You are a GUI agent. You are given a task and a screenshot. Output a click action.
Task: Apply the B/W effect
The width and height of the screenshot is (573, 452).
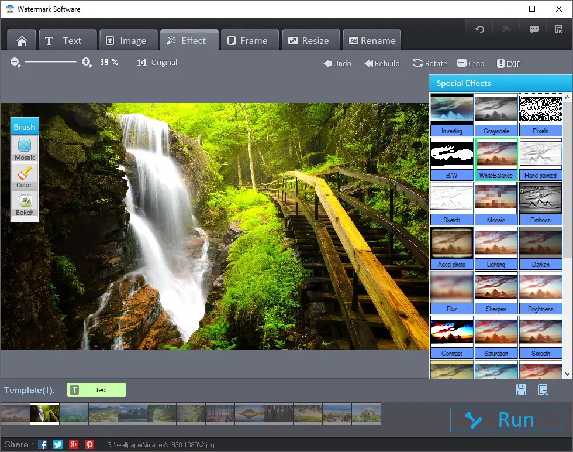tap(451, 159)
